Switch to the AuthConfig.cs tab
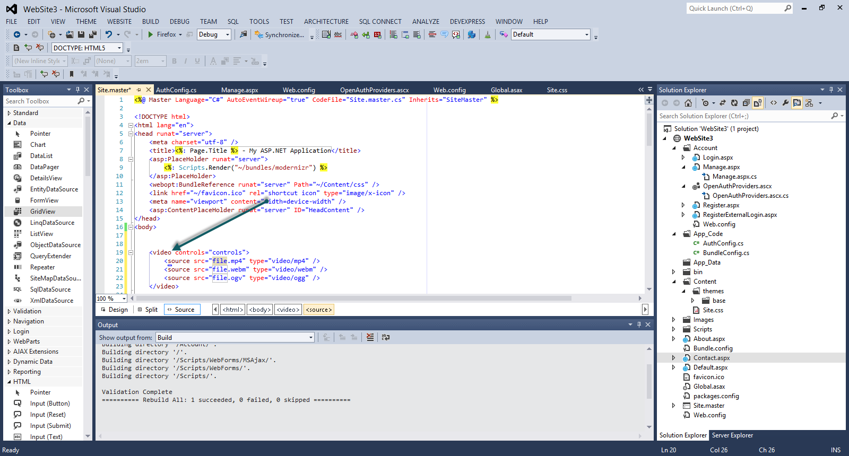 click(x=176, y=90)
